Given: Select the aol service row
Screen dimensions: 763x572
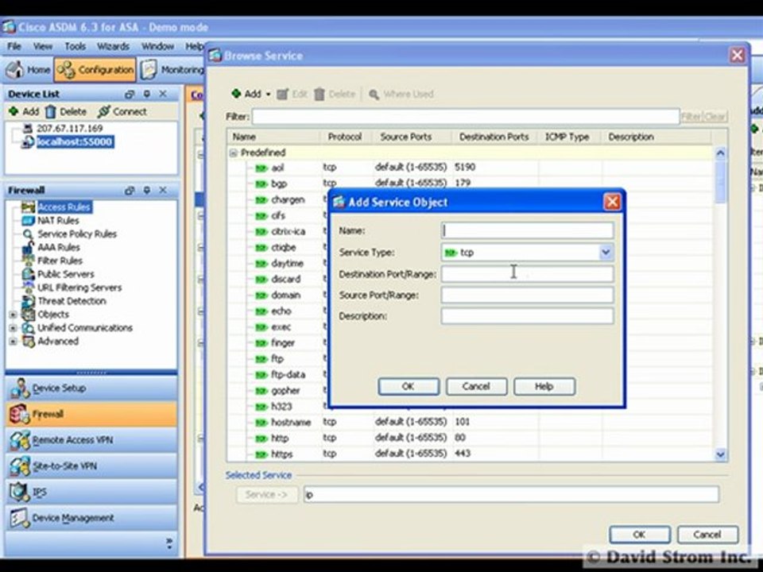Looking at the screenshot, I should [470, 168].
